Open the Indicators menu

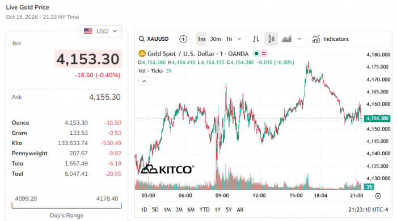pos(331,39)
